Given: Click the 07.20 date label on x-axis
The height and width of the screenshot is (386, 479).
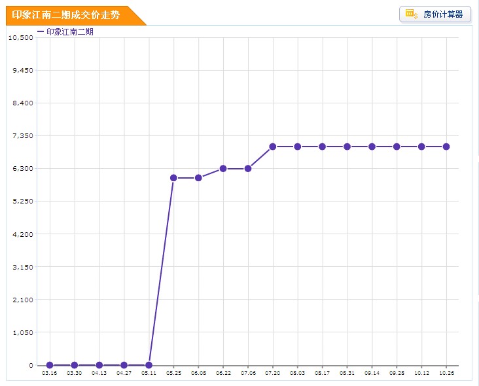Looking at the screenshot, I should (272, 373).
